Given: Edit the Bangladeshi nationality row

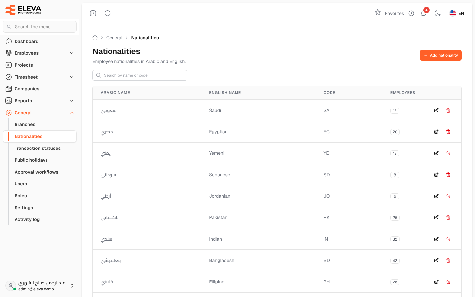Looking at the screenshot, I should (436, 260).
